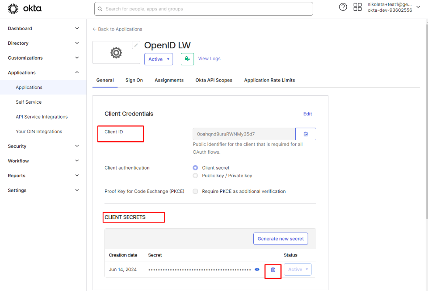The height and width of the screenshot is (291, 428).
Task: Focus the people, apps and groups search field
Action: click(x=204, y=9)
